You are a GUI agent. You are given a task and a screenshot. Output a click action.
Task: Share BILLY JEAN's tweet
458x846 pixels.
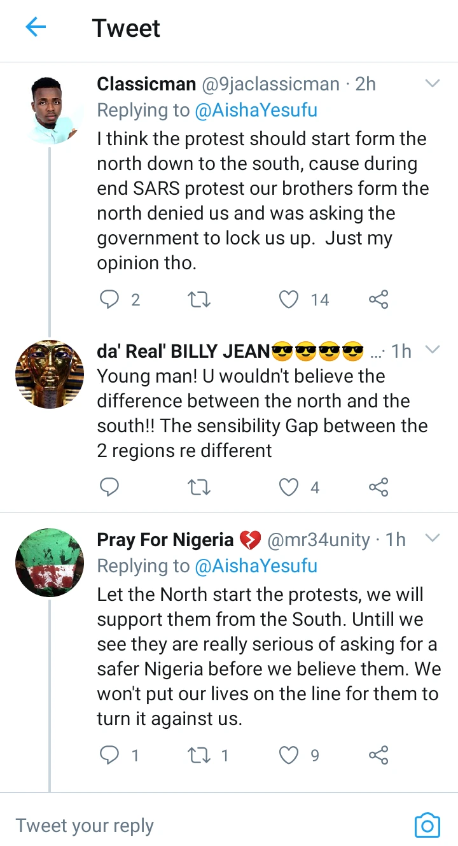pos(378,488)
